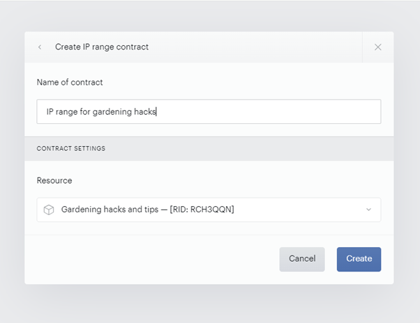Select the Name of contract label
Image resolution: width=420 pixels, height=323 pixels.
point(70,82)
